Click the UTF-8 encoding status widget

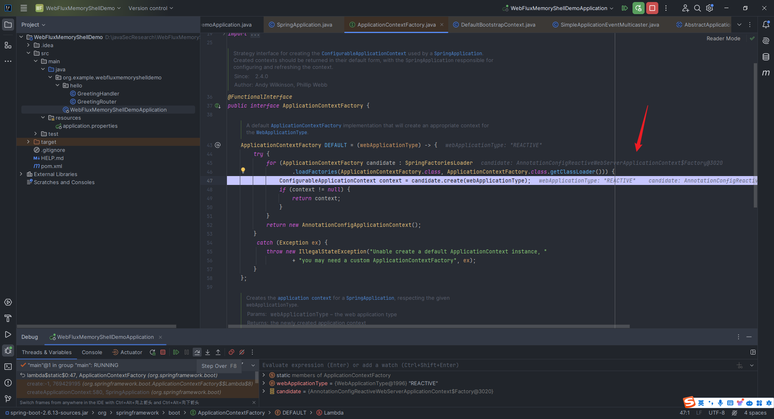[x=717, y=413]
